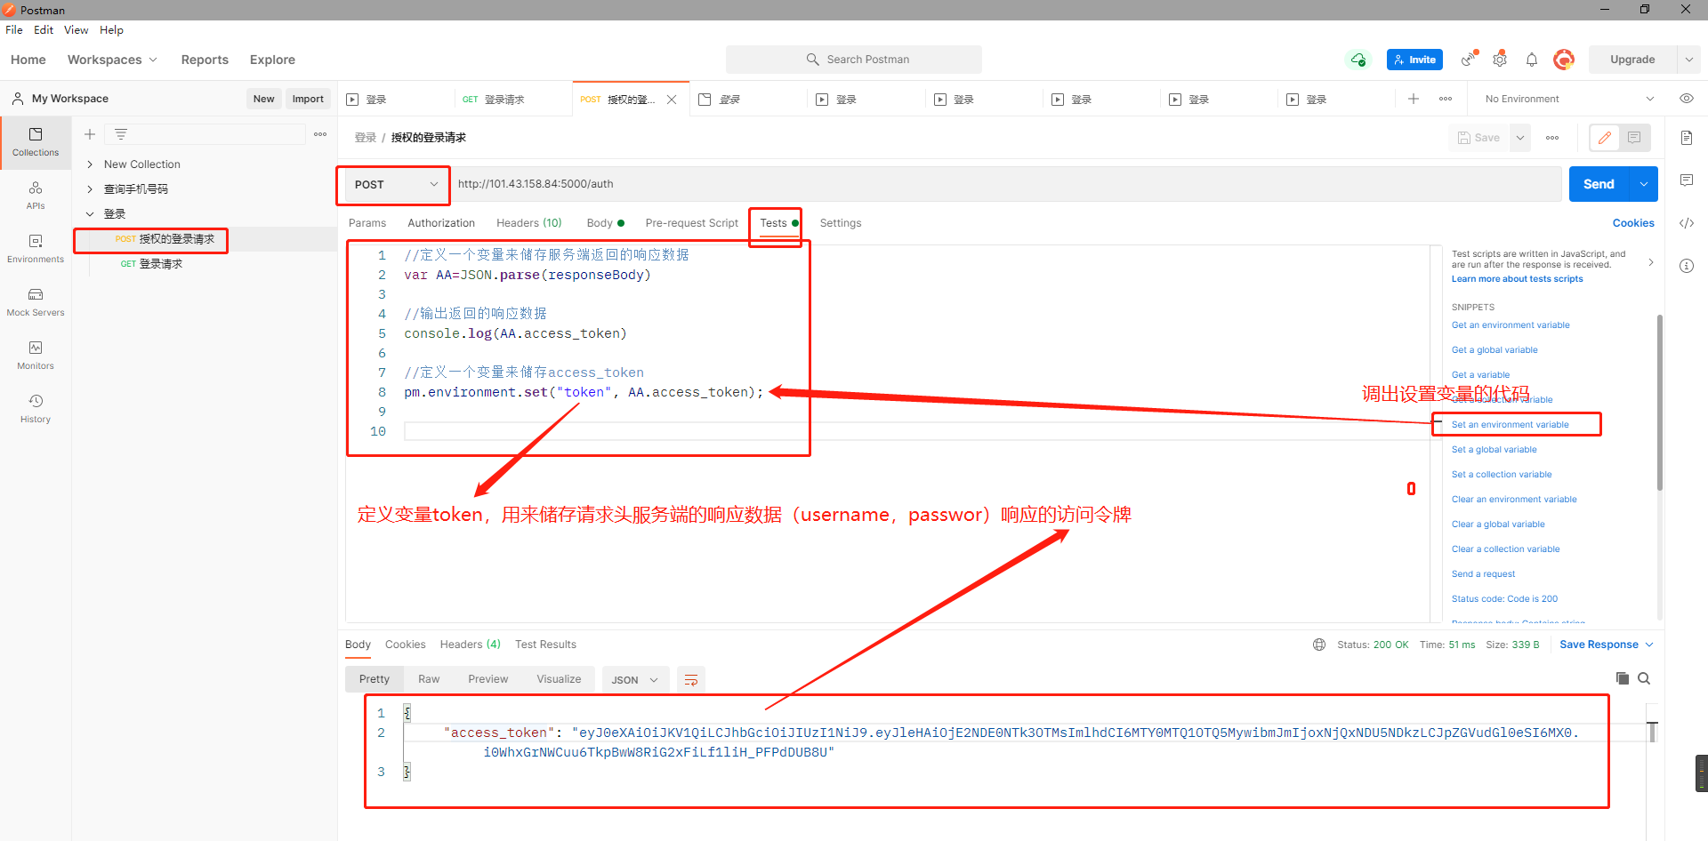Open a new request tab with plus
Image resolution: width=1708 pixels, height=841 pixels.
[x=1414, y=99]
